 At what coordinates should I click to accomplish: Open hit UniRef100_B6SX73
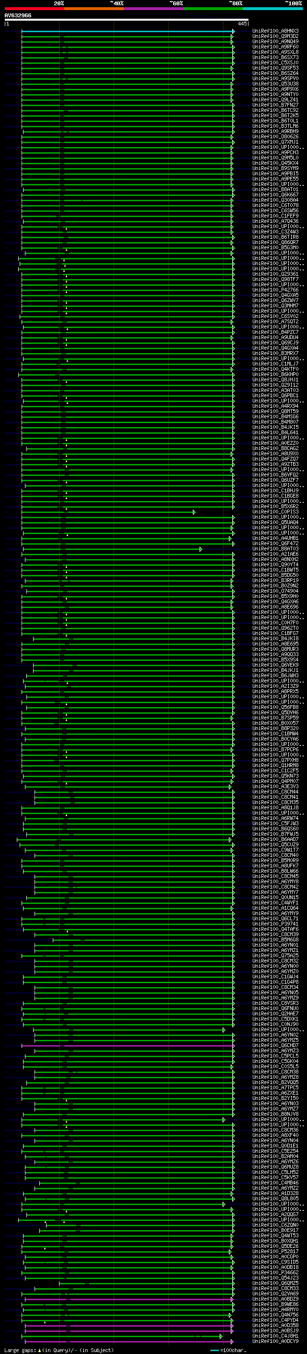coord(275,57)
